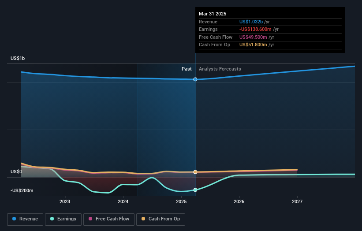Viewport: 362px width, 231px height.
Task: Click the Earnings row label in the tooltip
Action: pos(208,29)
